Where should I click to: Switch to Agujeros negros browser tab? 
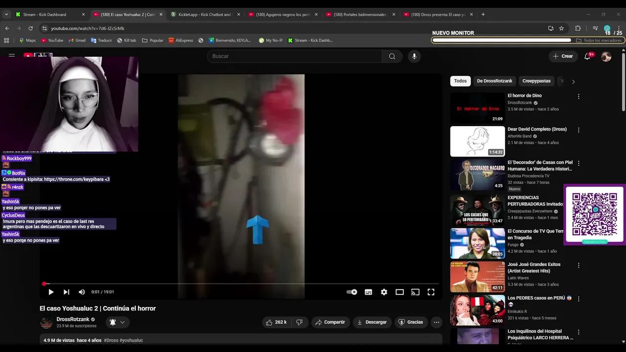point(283,15)
